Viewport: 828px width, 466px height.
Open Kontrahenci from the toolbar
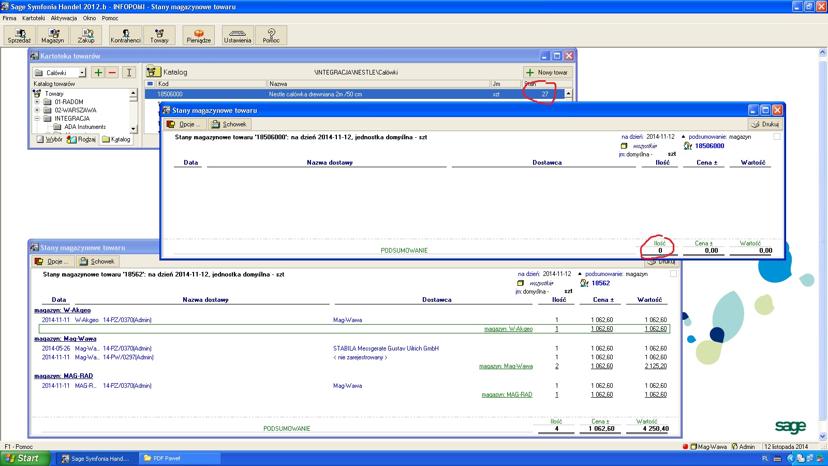tap(125, 35)
